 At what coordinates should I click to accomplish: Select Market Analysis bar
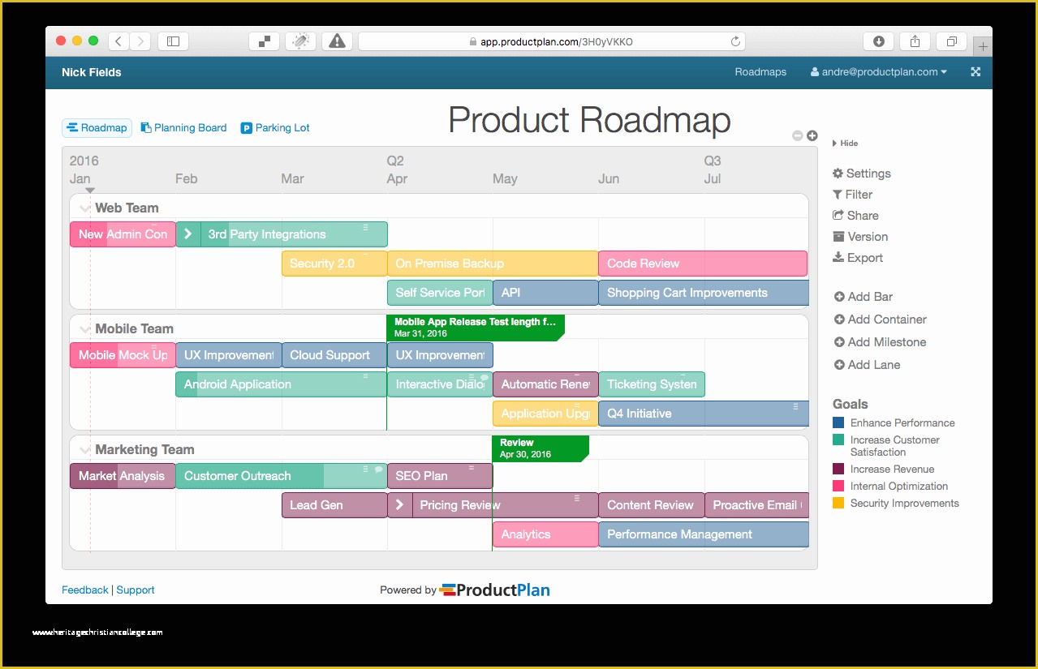pos(123,476)
